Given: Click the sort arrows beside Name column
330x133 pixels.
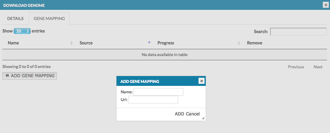Looking at the screenshot, I should point(71,43).
